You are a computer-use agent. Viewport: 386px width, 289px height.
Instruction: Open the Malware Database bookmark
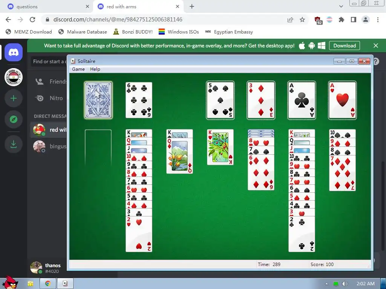[83, 32]
